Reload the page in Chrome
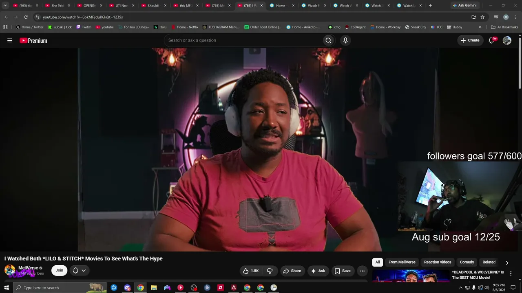Viewport: 522px width, 293px height. click(26, 17)
